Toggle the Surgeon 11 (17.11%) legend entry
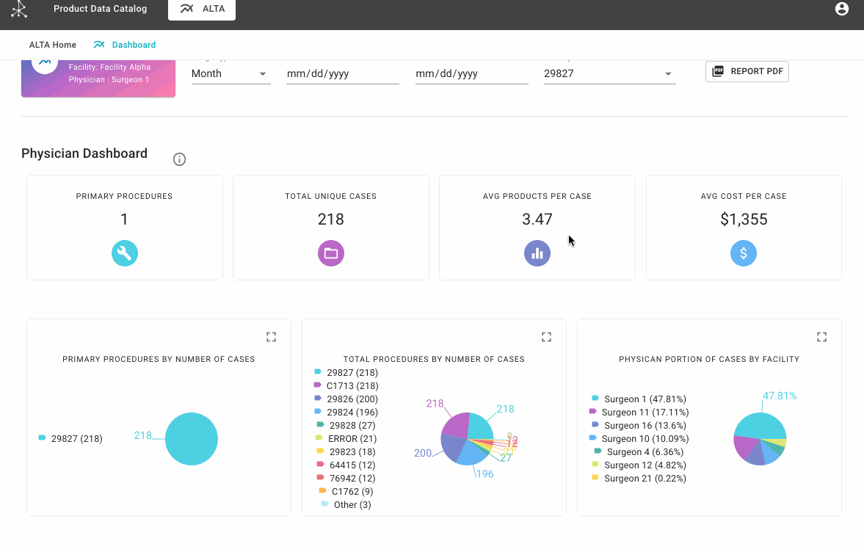 tap(639, 412)
